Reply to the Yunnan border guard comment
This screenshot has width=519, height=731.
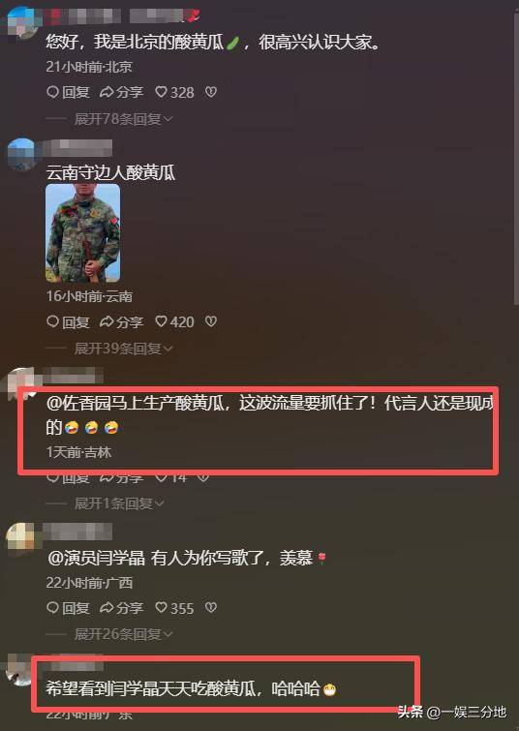[68, 321]
